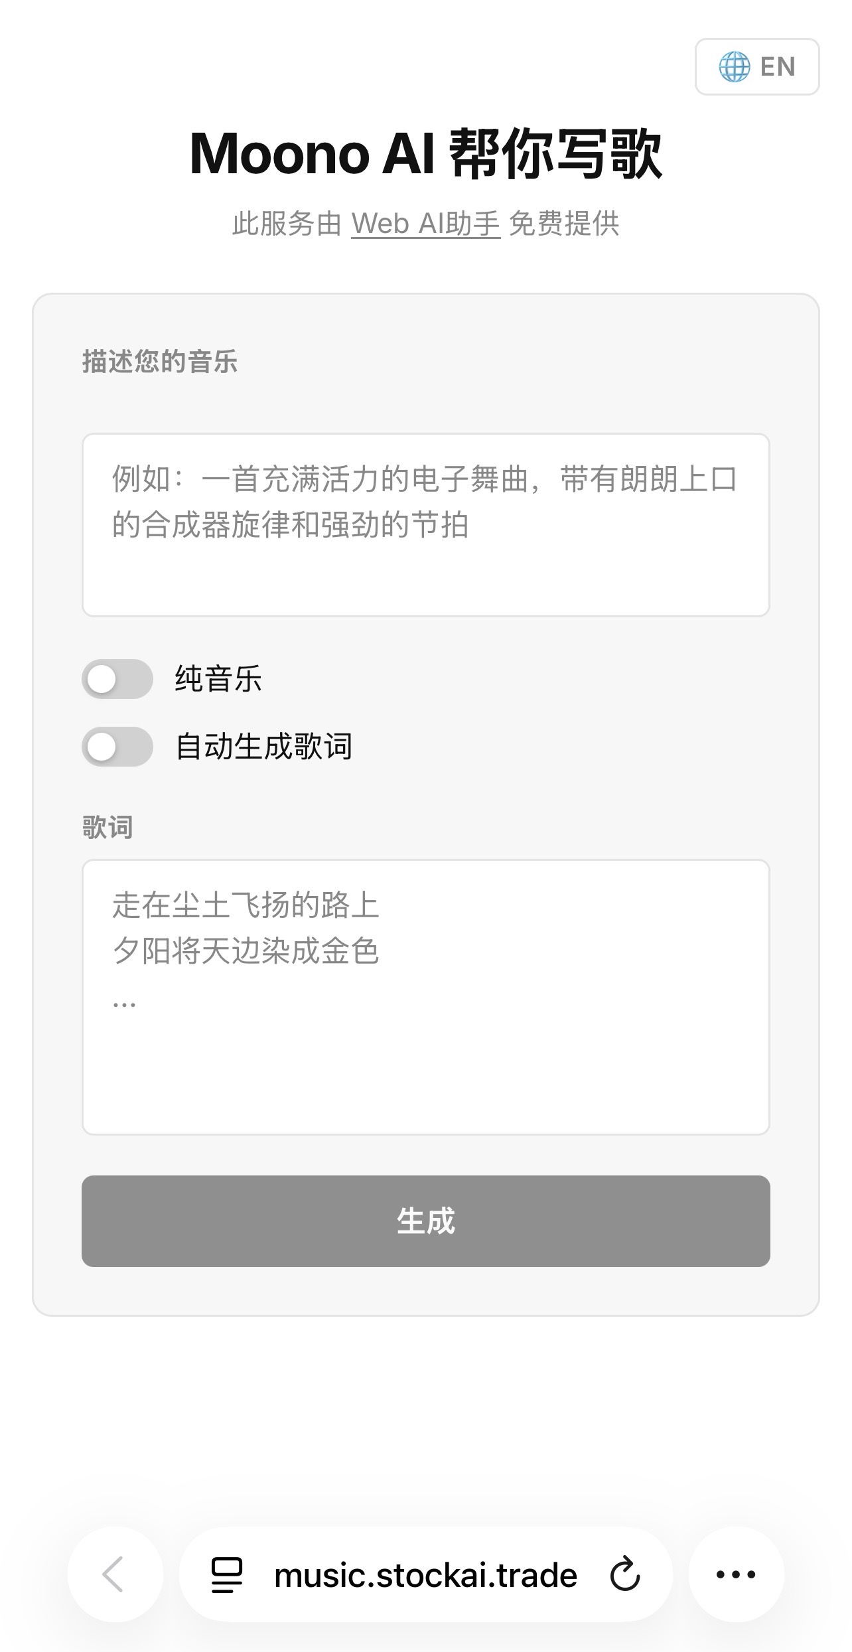Focus the music description text box

point(425,524)
